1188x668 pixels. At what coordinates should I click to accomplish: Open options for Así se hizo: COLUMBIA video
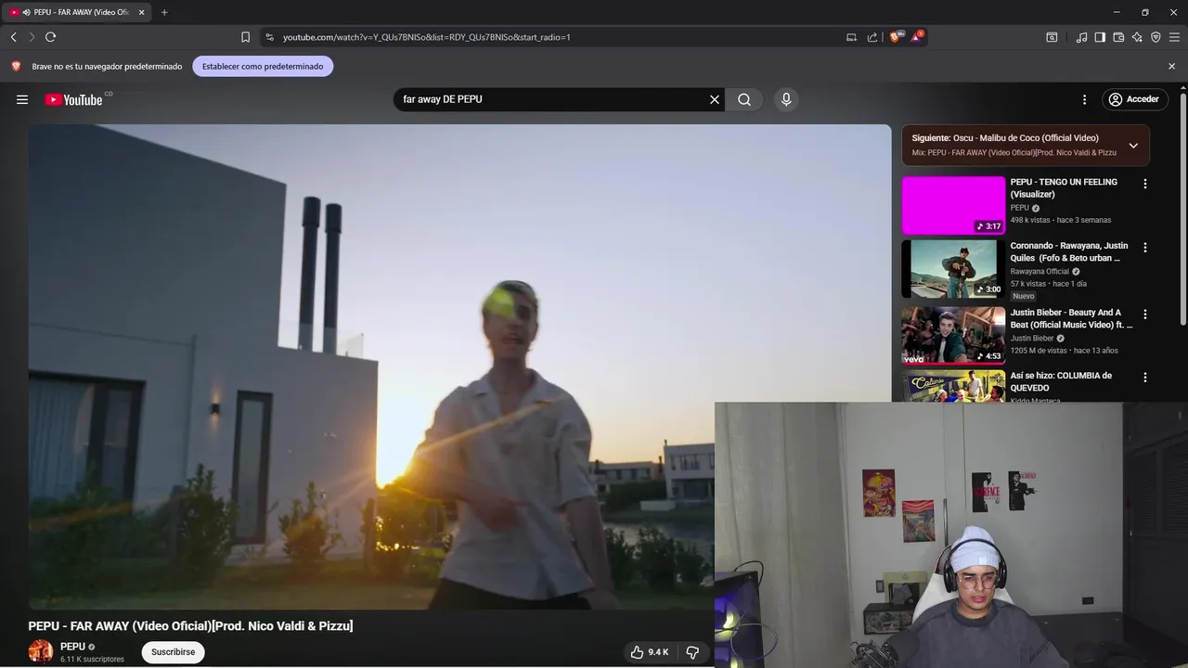[x=1144, y=378]
